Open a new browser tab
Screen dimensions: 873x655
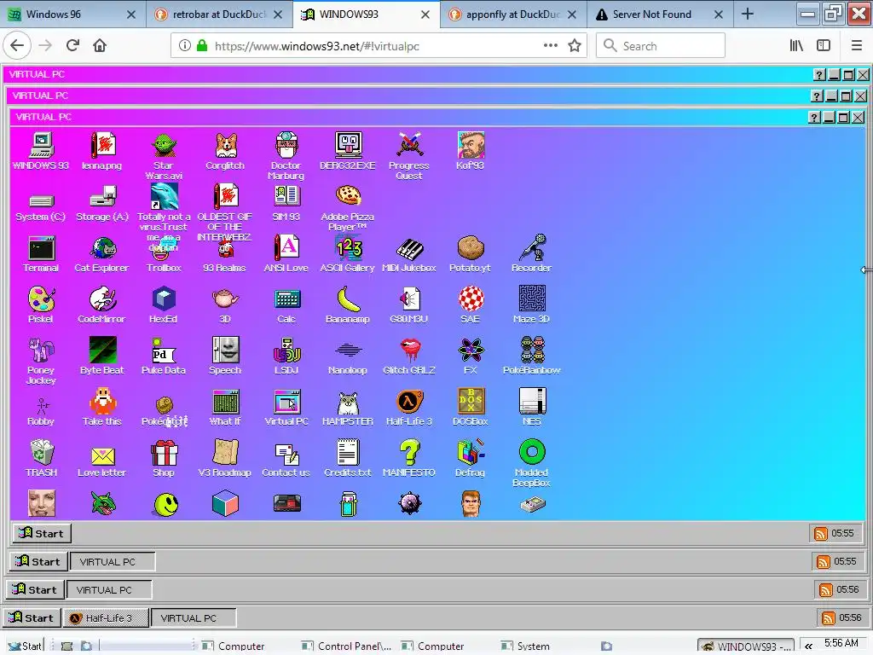pyautogui.click(x=748, y=14)
